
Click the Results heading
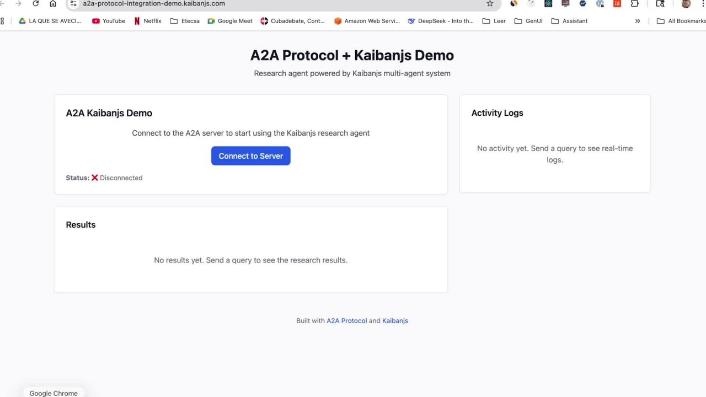point(81,225)
